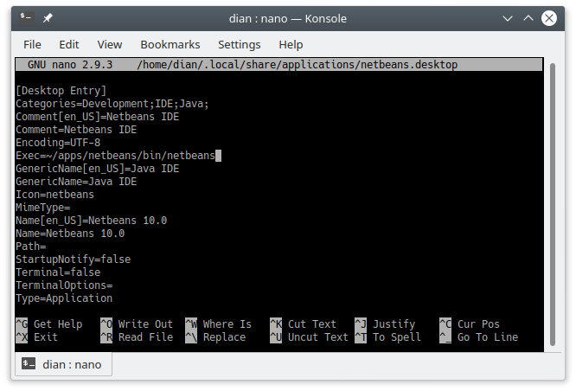Click the Exec=~/apps/netbeans/bin/netbeans line
The width and height of the screenshot is (576, 391).
(115, 156)
